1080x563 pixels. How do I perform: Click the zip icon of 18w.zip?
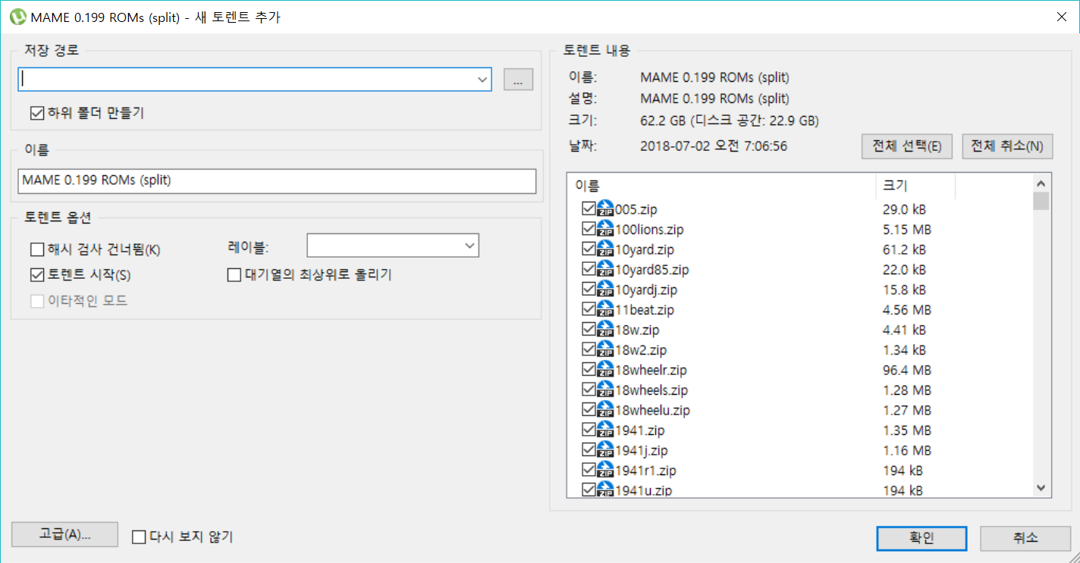click(x=605, y=330)
